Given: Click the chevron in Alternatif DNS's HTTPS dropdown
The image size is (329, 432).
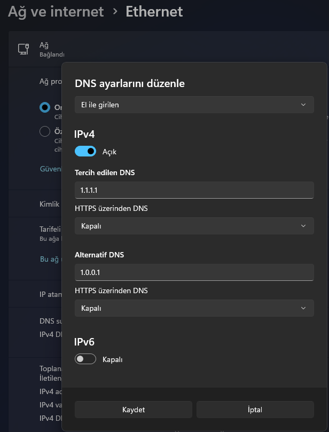Looking at the screenshot, I should [303, 308].
